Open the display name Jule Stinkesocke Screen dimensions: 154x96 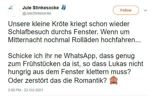click(41, 8)
